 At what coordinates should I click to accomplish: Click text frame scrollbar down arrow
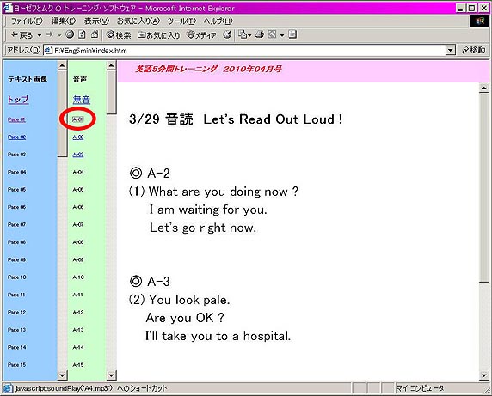pos(63,375)
